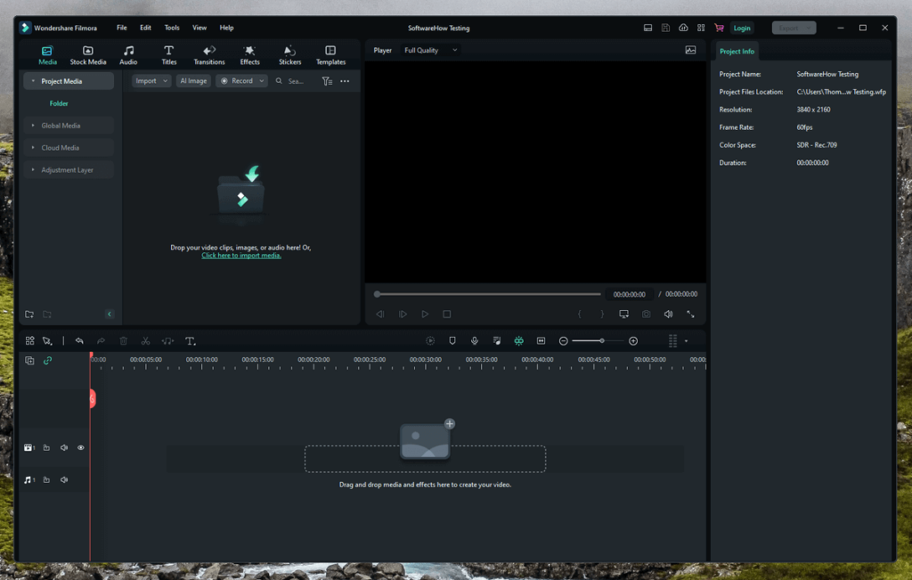The width and height of the screenshot is (912, 580).
Task: Click the timeline zoom slider
Action: (x=598, y=341)
